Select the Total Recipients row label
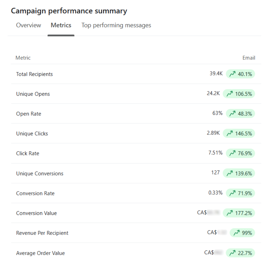 pyautogui.click(x=34, y=74)
